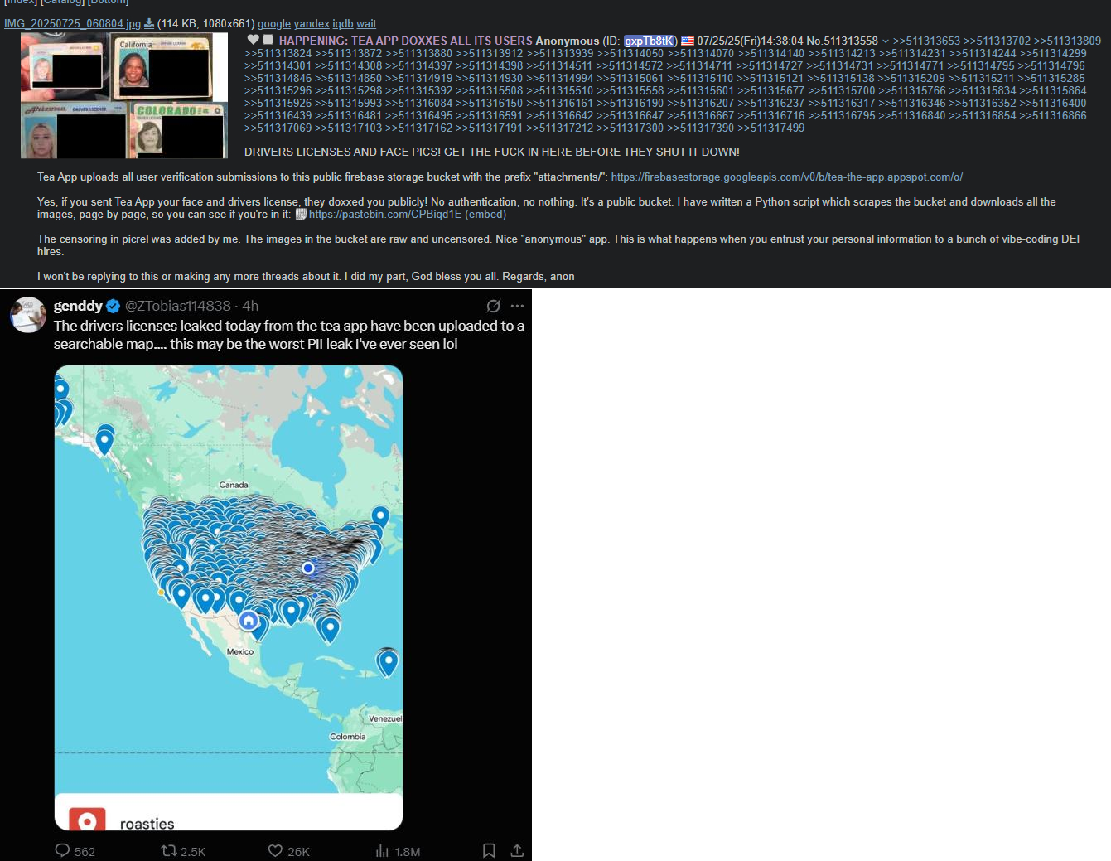
Task: Click the @ZTobias114838 handle
Action: tap(177, 306)
